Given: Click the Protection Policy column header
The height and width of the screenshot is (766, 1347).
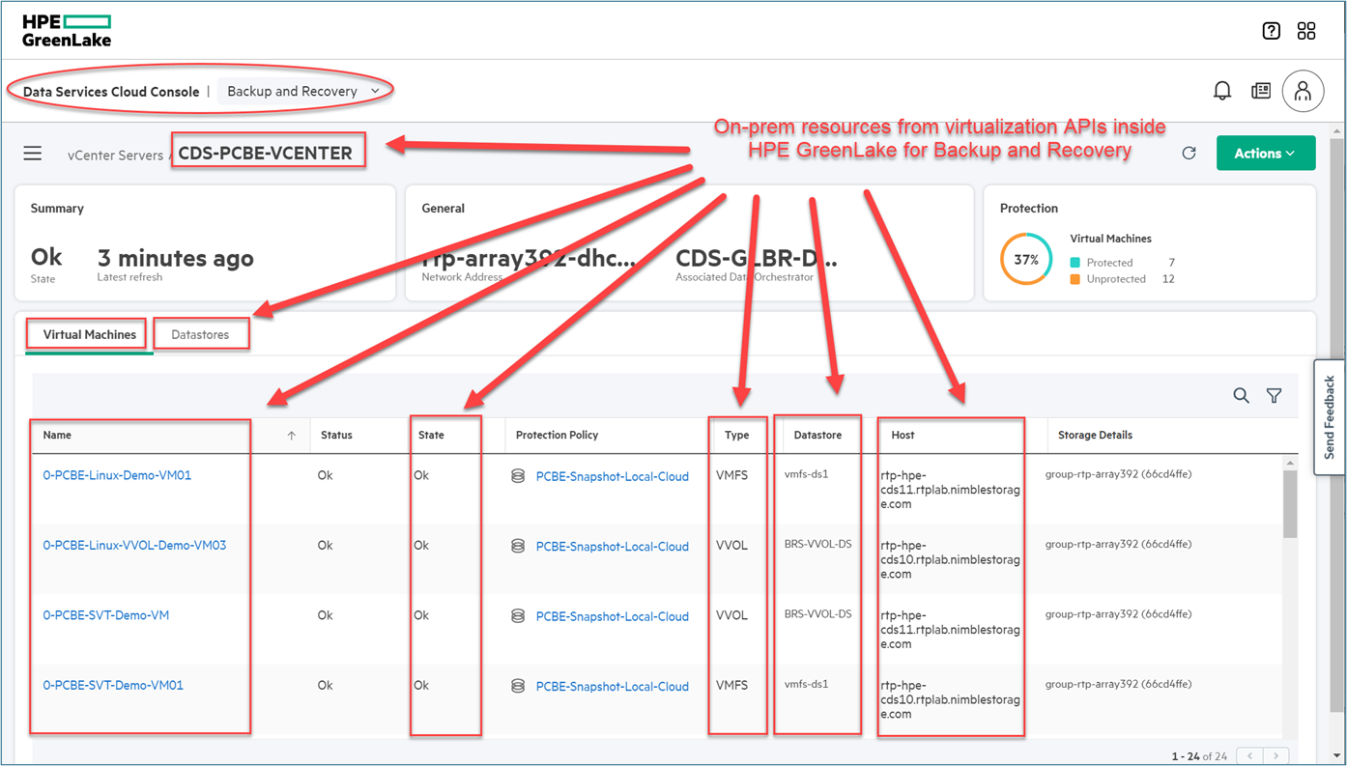Looking at the screenshot, I should (x=557, y=436).
